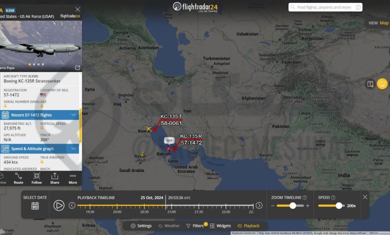This screenshot has width=390, height=235.
Task: Click the yellow screenshot button on map
Action: [x=382, y=83]
